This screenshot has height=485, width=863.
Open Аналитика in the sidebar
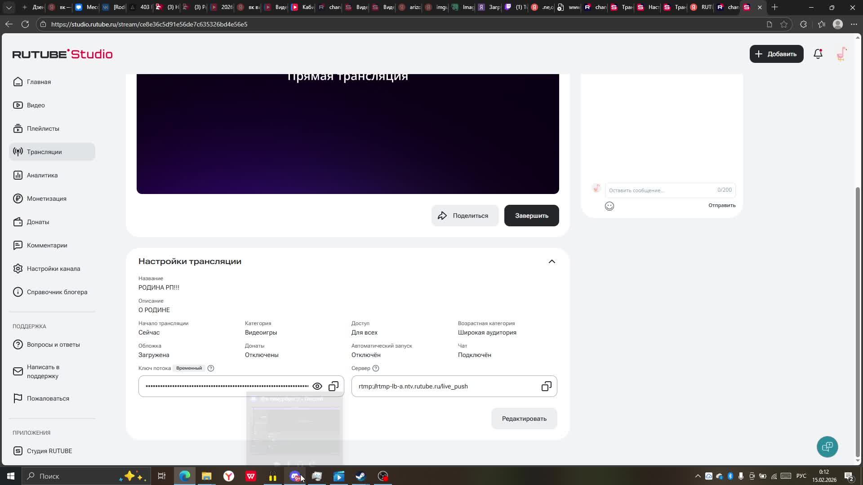click(42, 175)
